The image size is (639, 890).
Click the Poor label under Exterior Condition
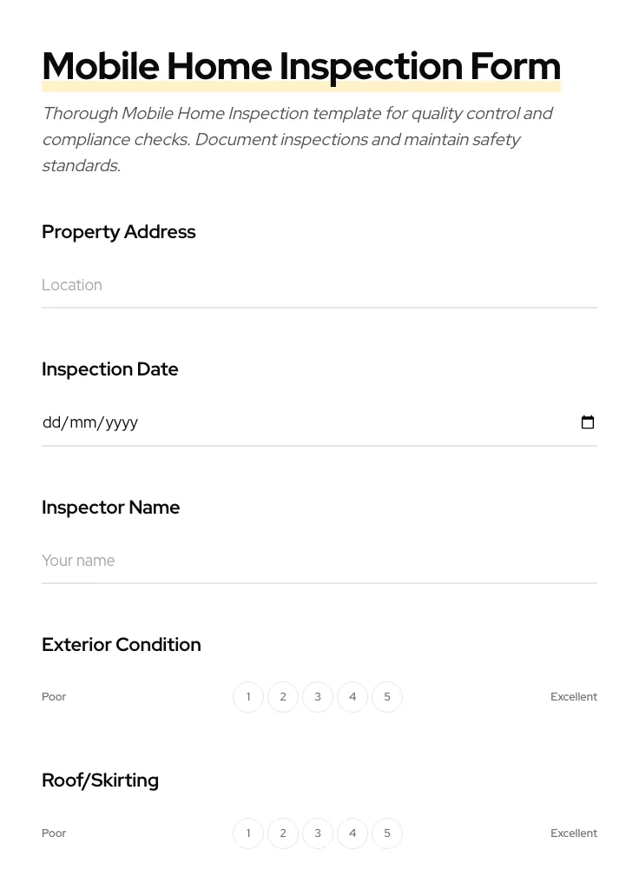54,696
